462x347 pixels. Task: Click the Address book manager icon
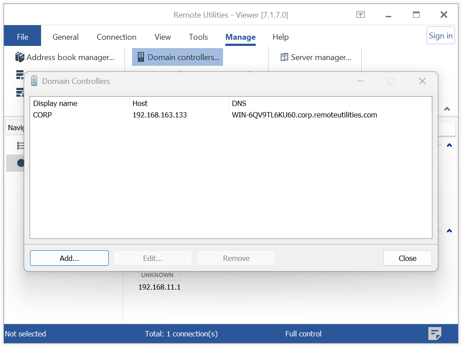(x=20, y=57)
